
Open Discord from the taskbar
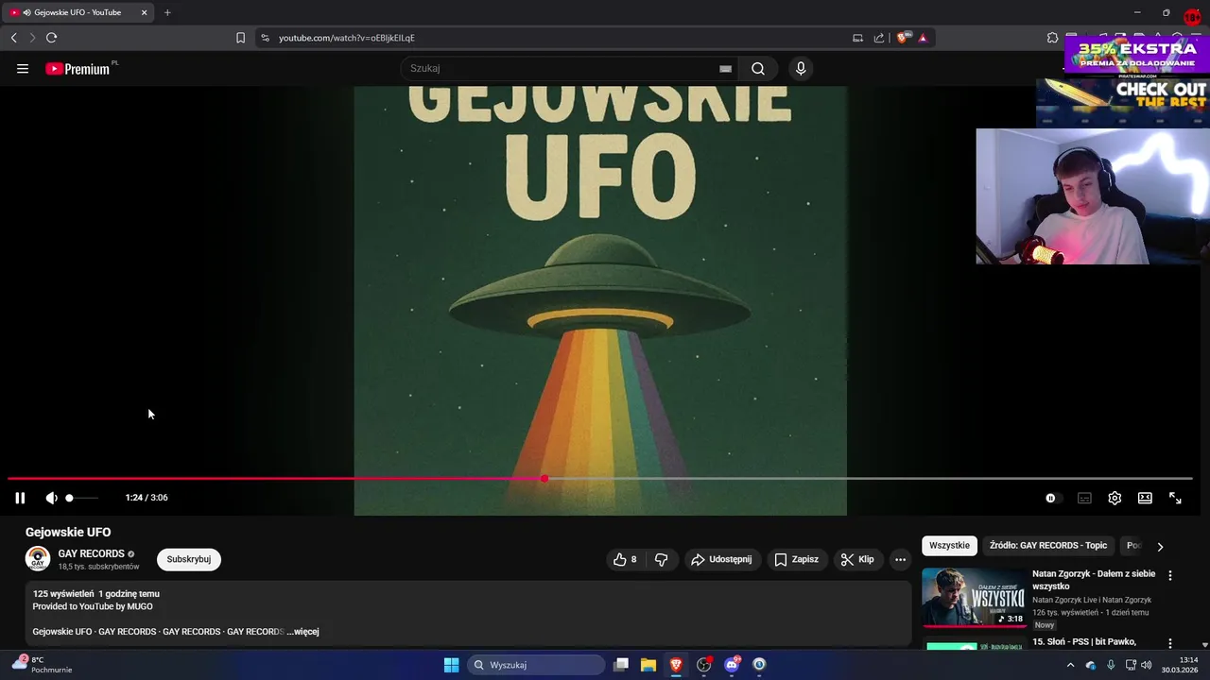tap(731, 665)
